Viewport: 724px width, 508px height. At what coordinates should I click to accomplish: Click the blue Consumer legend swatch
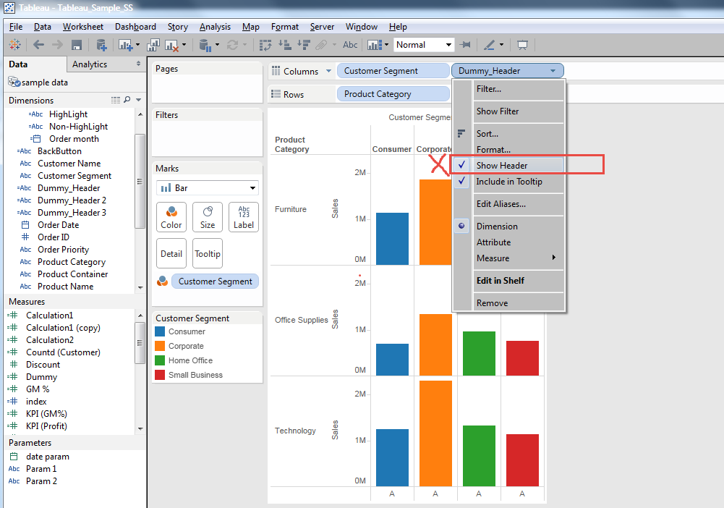click(x=160, y=331)
